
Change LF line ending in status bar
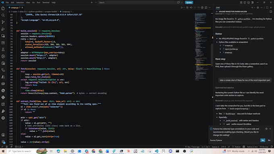(x=228, y=147)
